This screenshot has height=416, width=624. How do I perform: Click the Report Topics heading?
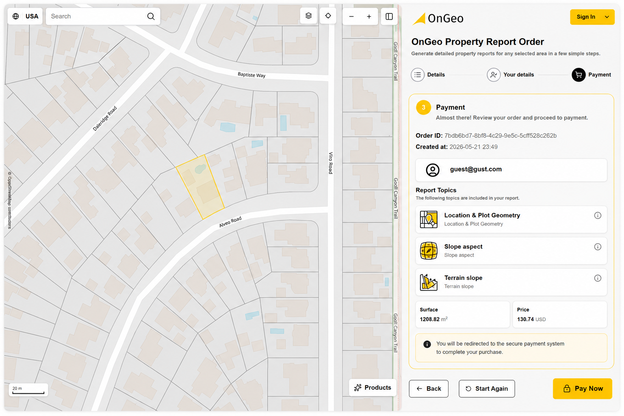pyautogui.click(x=436, y=190)
